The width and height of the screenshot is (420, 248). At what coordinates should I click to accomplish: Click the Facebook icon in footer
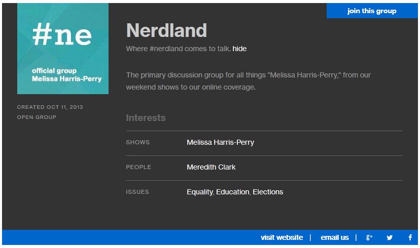coord(410,237)
